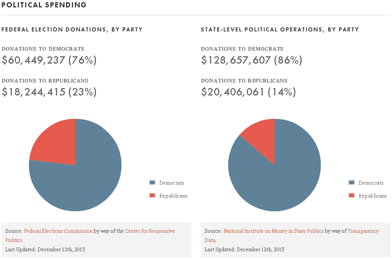392x259 pixels.
Task: Click the blue Democrats swatch in federal chart legend
Action: pyautogui.click(x=152, y=183)
